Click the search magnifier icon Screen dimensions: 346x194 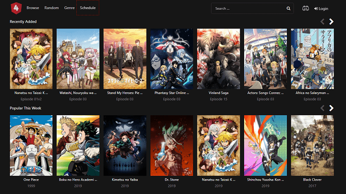point(288,8)
